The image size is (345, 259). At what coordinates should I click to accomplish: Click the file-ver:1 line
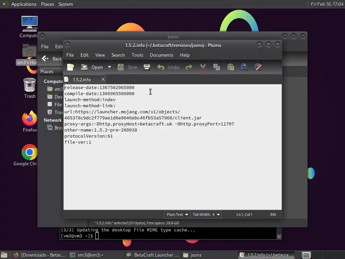(78, 142)
